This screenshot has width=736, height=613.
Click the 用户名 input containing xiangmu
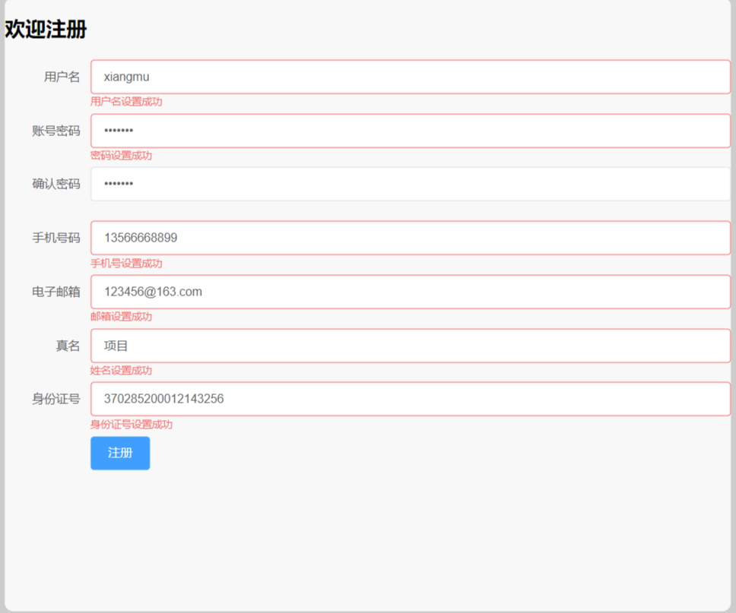410,77
